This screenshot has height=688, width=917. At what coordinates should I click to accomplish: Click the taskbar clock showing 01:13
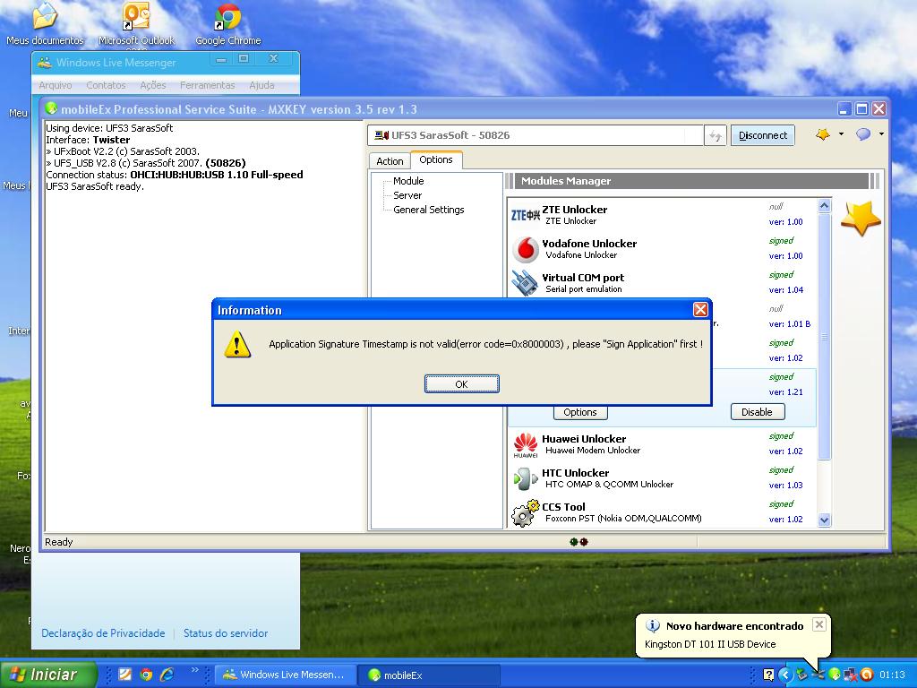892,675
